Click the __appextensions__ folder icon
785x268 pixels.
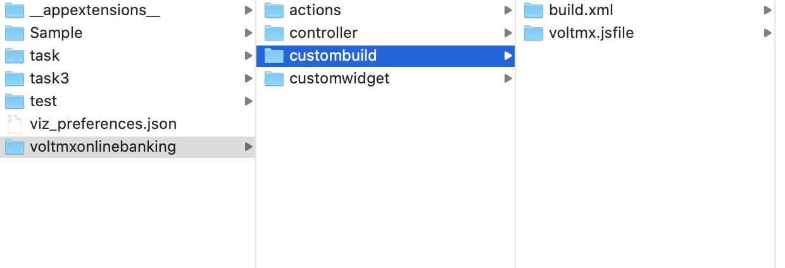coord(14,10)
